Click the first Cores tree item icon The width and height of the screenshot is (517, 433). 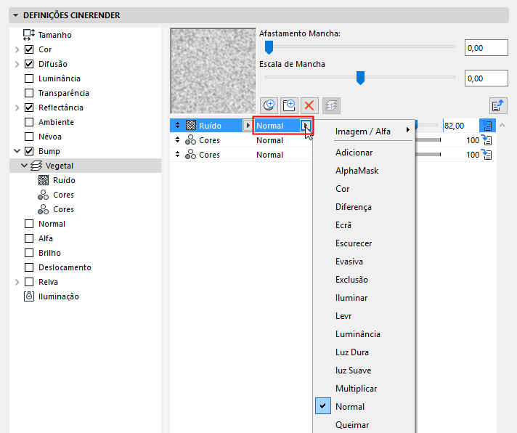pyautogui.click(x=43, y=195)
